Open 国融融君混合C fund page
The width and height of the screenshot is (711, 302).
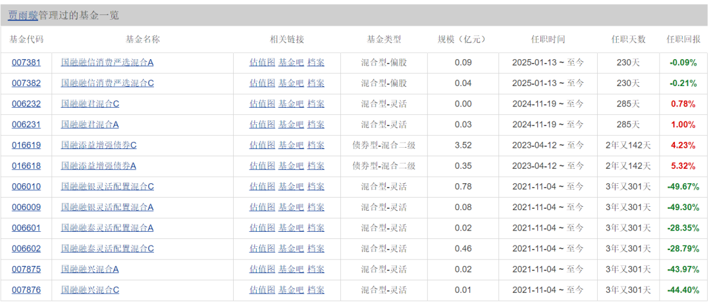90,104
